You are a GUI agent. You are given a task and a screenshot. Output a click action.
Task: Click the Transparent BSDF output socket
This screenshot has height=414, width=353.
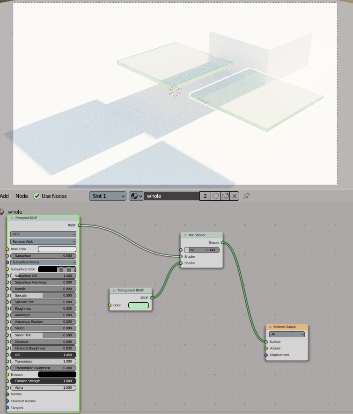tap(152, 298)
